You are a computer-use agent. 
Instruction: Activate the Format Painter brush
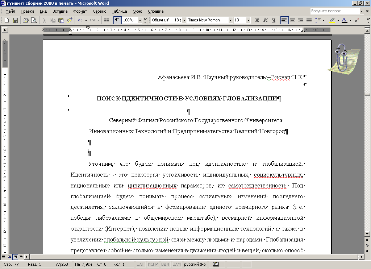pos(70,20)
